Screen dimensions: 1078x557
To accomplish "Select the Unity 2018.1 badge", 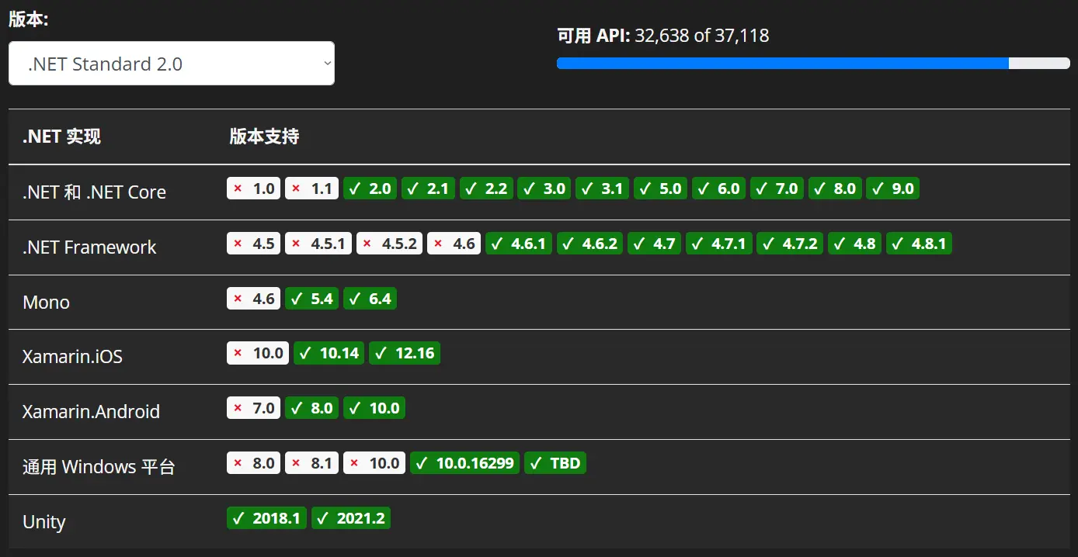I will 266,518.
